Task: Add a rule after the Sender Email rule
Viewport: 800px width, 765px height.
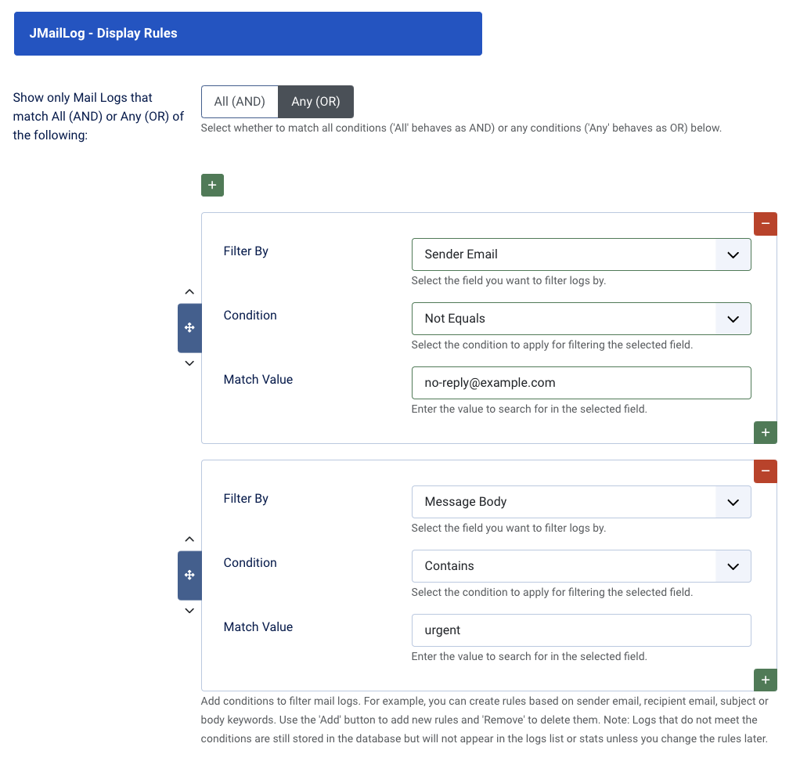Action: point(766,432)
